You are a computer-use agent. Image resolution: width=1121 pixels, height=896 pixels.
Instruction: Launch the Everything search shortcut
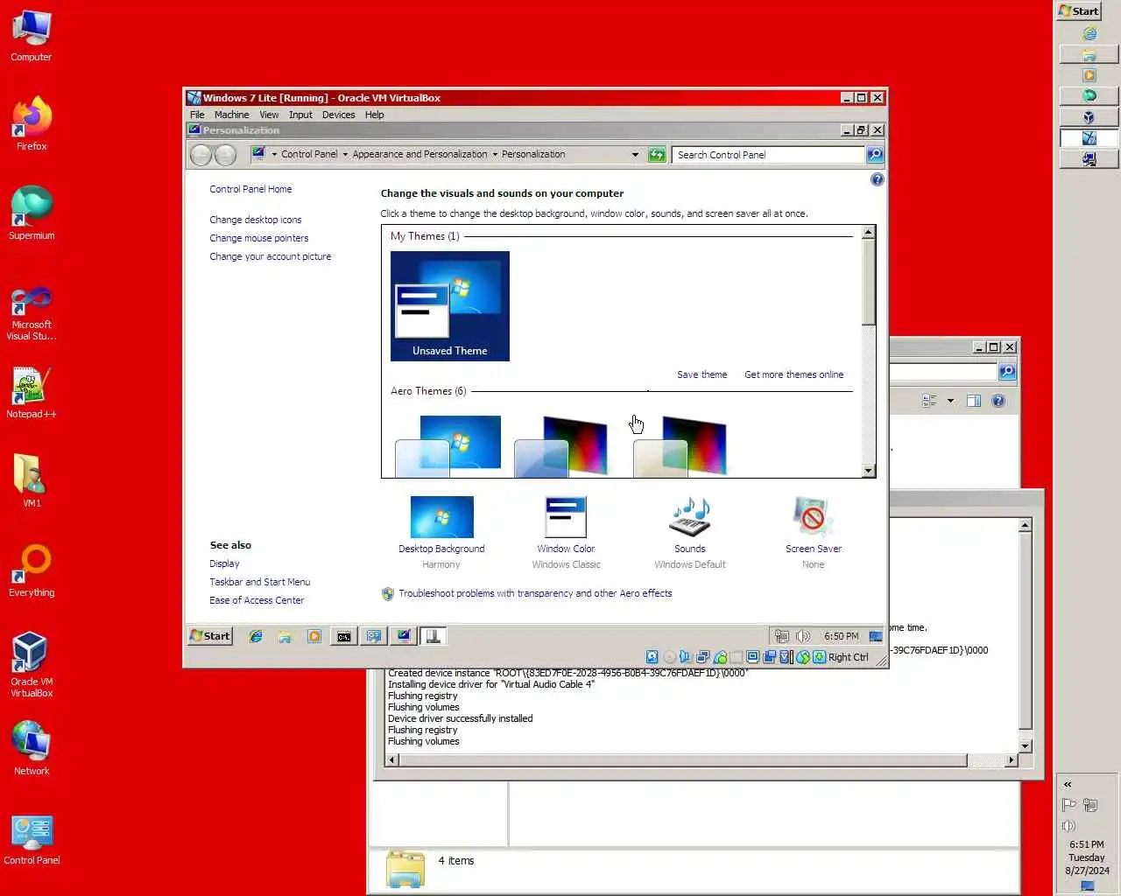(32, 570)
